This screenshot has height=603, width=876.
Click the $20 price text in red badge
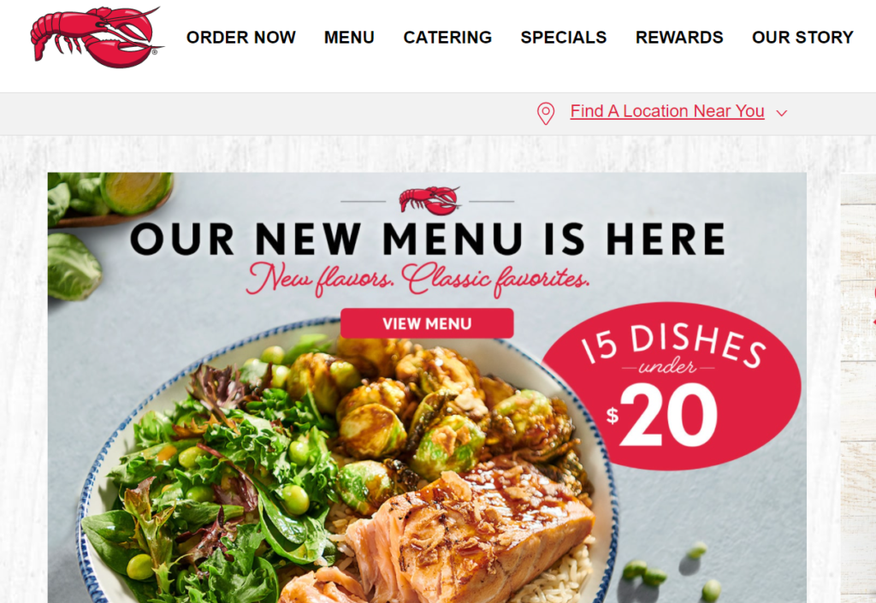tap(663, 416)
